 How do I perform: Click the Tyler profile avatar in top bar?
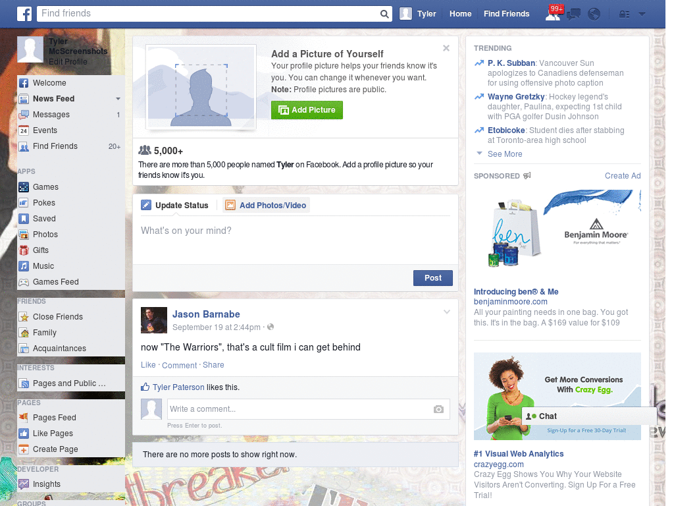click(405, 14)
